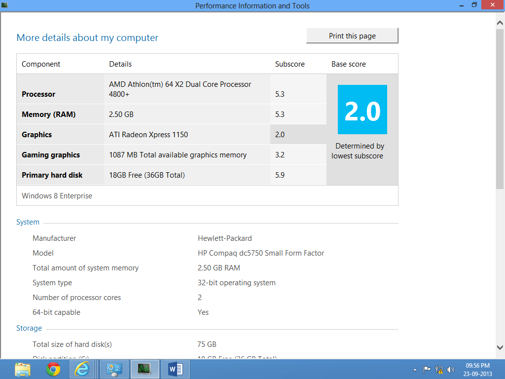
Task: Click the Gaming graphics subscore value
Action: point(280,154)
